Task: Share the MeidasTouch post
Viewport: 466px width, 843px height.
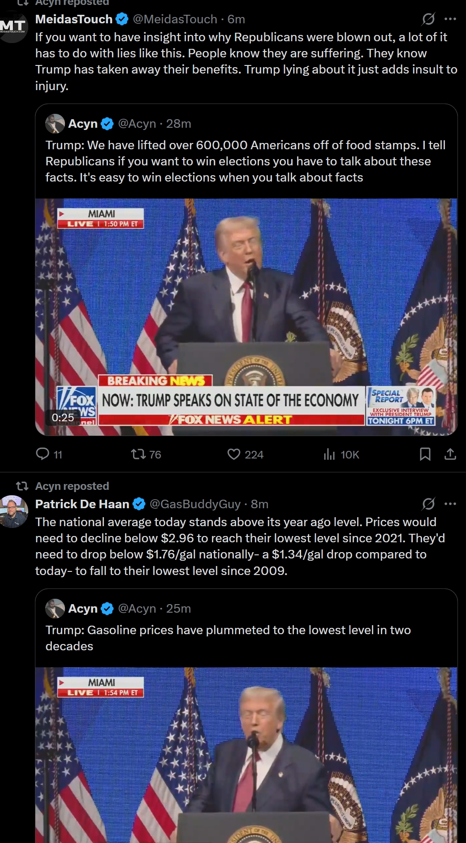Action: click(x=450, y=454)
